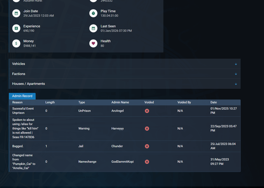Image resolution: width=264 pixels, height=188 pixels.
Task: Click admin name 'GodDammitKopi'
Action: click(123, 162)
